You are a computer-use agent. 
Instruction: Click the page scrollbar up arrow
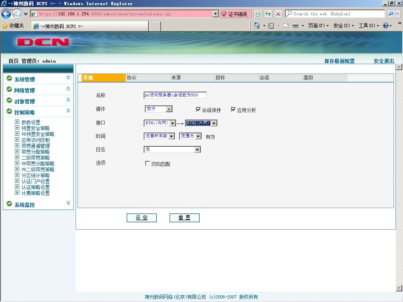point(399,67)
